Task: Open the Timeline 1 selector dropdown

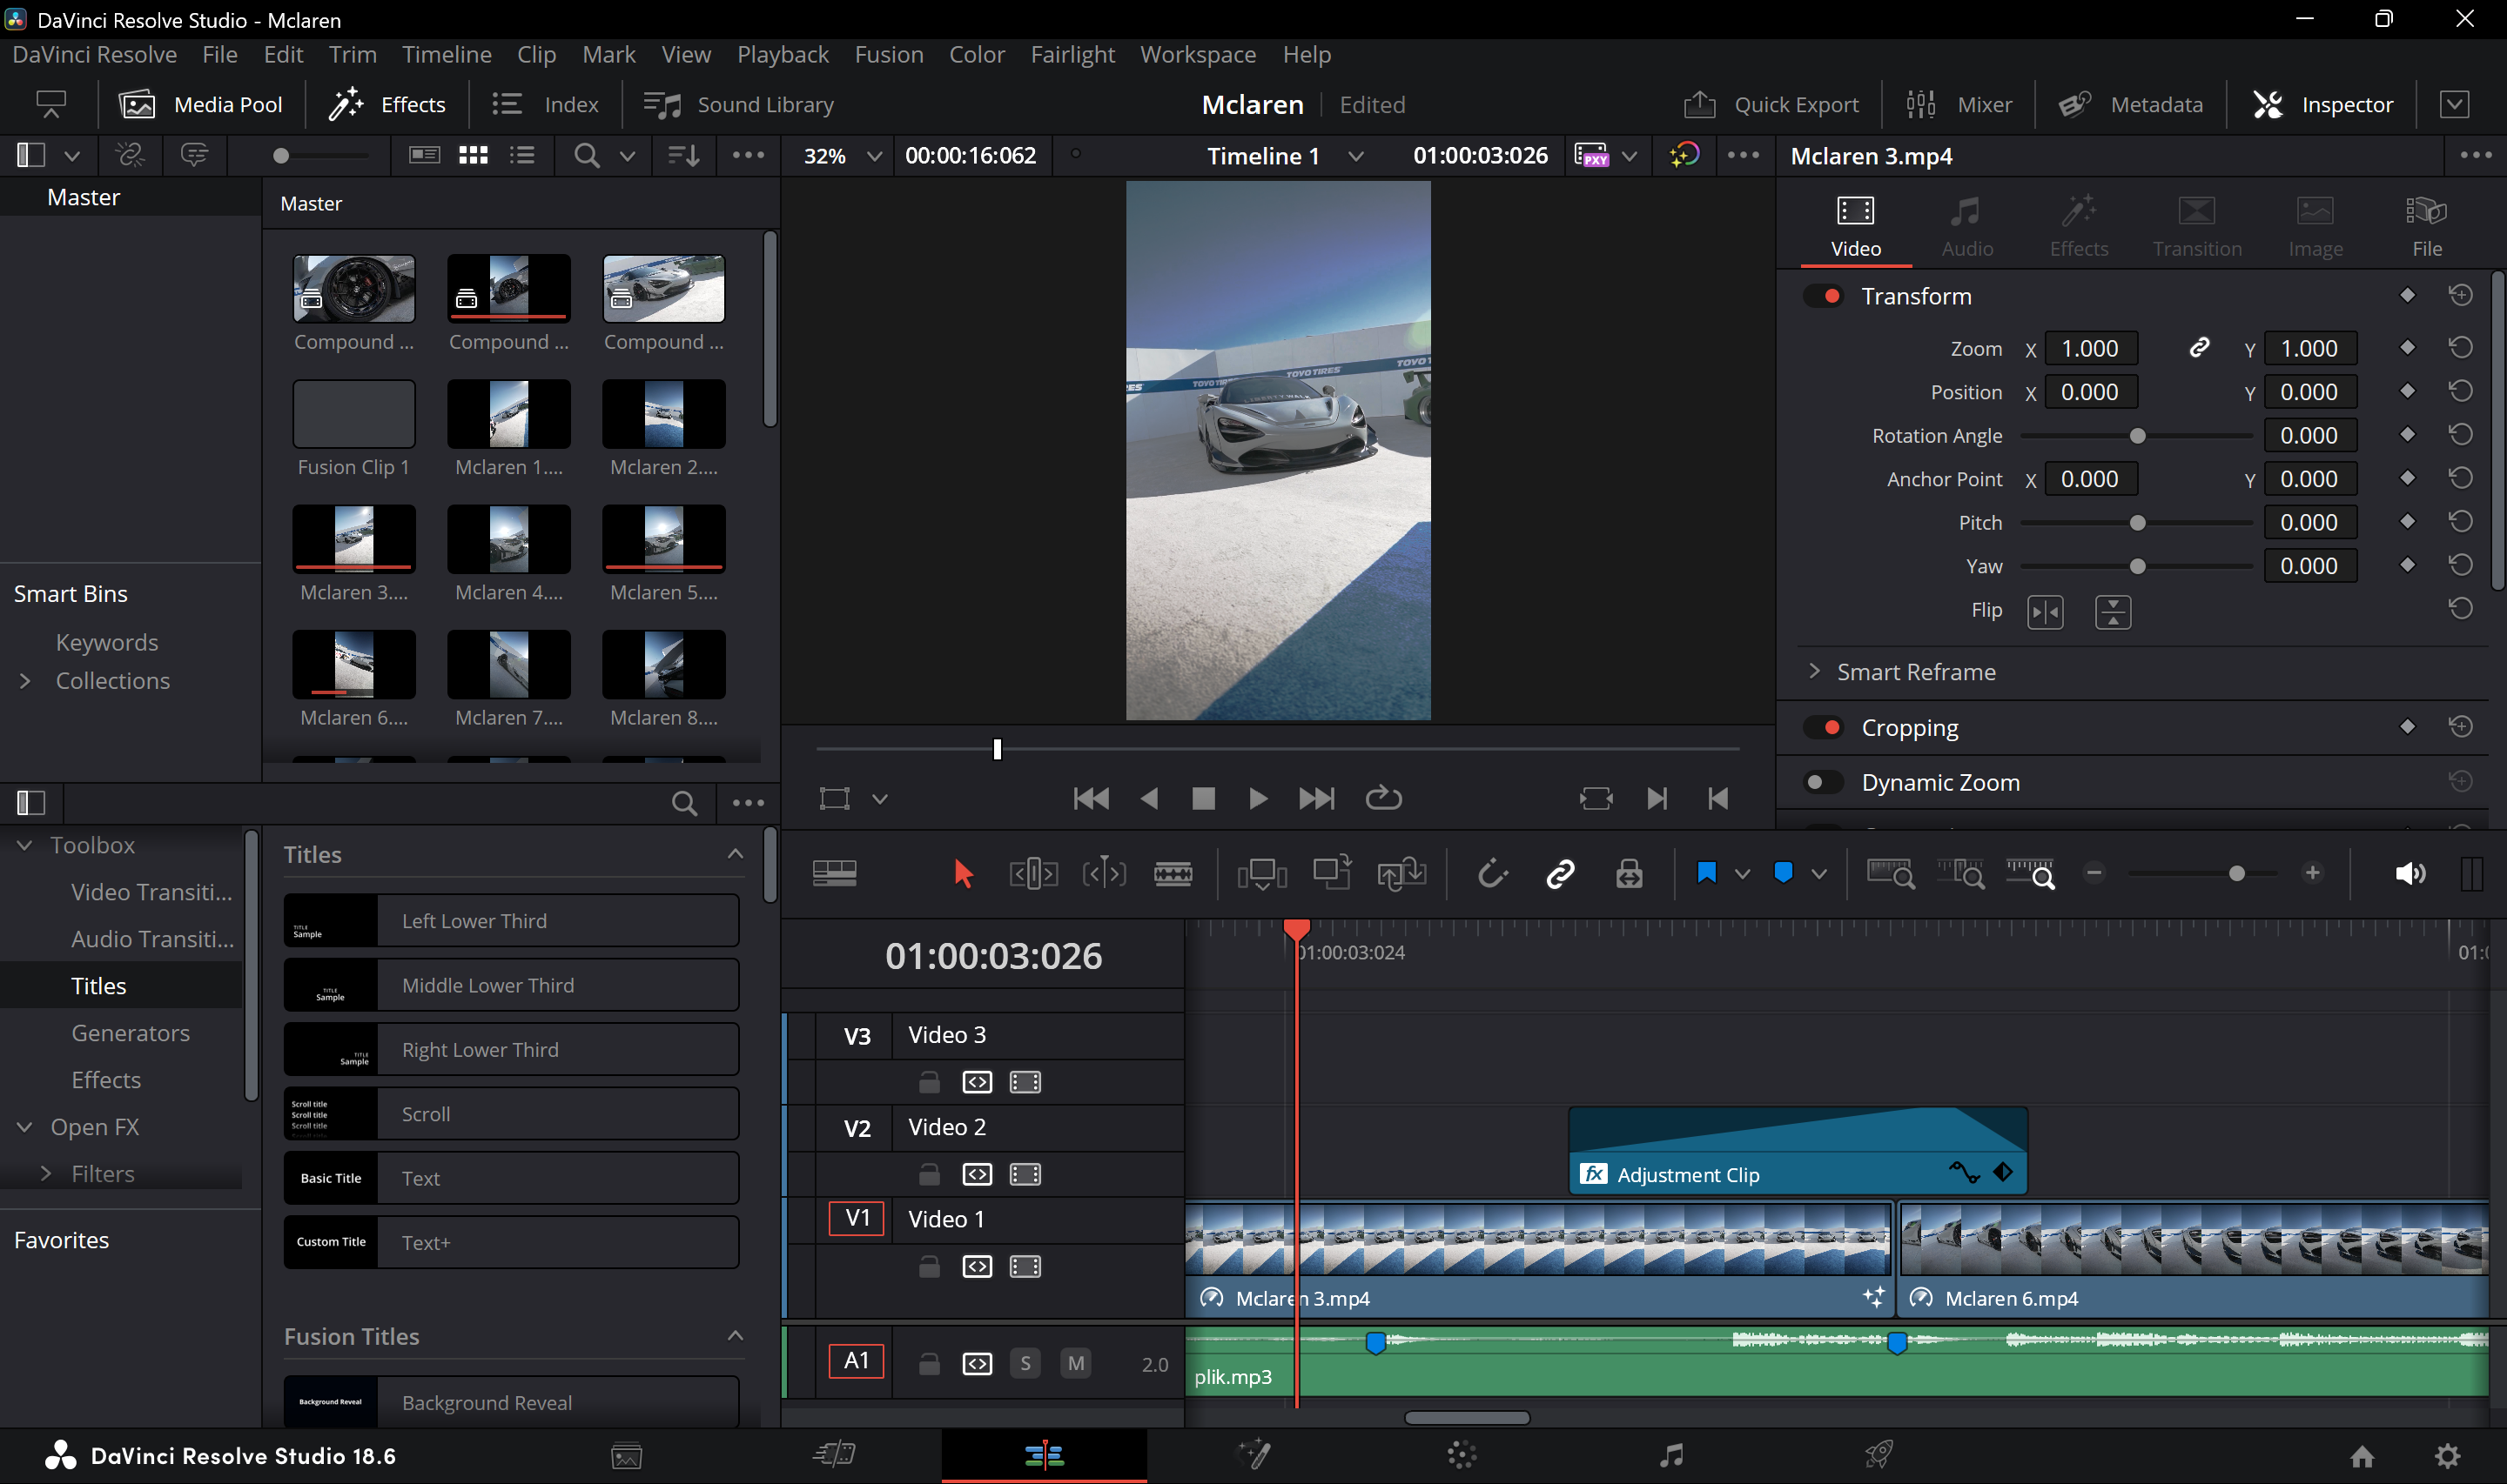Action: pos(1355,156)
